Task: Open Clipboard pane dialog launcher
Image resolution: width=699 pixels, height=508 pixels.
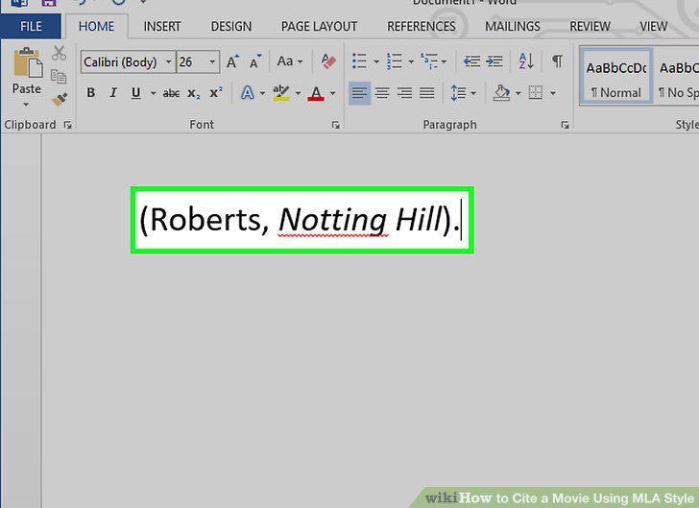Action: [x=68, y=126]
